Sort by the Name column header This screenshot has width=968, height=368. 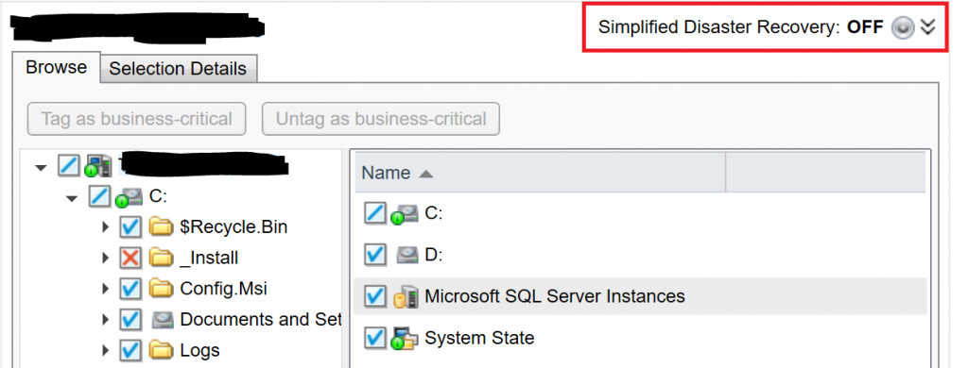(540, 173)
